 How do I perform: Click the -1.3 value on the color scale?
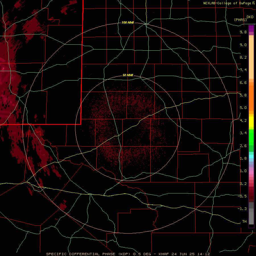242,209
